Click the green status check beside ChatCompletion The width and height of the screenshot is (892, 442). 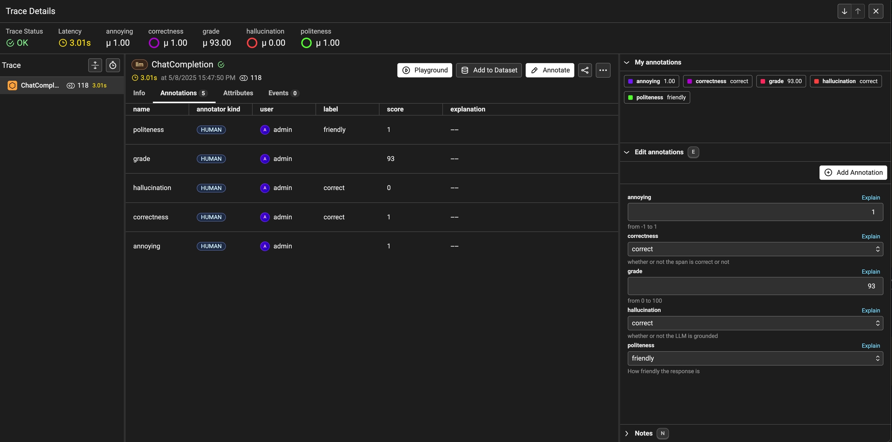pyautogui.click(x=221, y=65)
